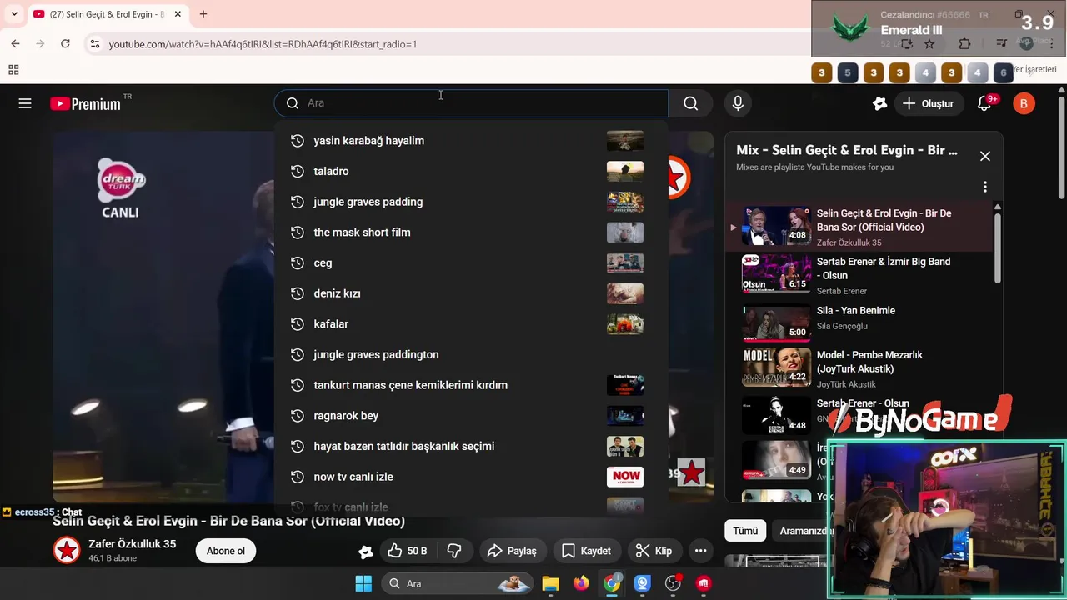This screenshot has width=1067, height=600.
Task: Select the Tümü filter chip
Action: click(745, 531)
